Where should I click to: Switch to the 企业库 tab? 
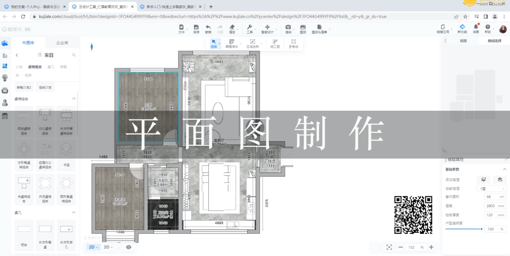(62, 43)
